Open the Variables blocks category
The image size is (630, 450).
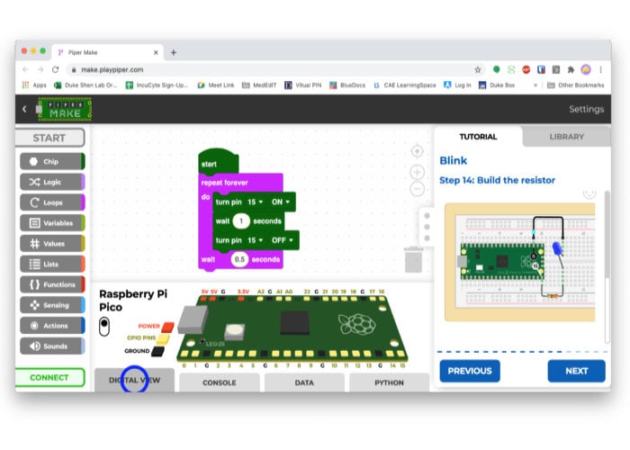pyautogui.click(x=52, y=223)
